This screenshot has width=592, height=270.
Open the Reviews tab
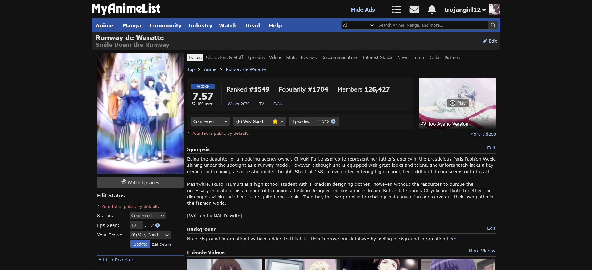tap(309, 58)
